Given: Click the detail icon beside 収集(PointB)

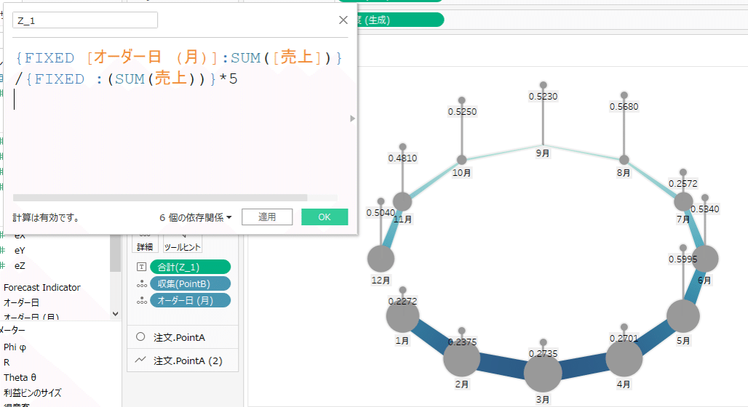Looking at the screenshot, I should [x=141, y=284].
